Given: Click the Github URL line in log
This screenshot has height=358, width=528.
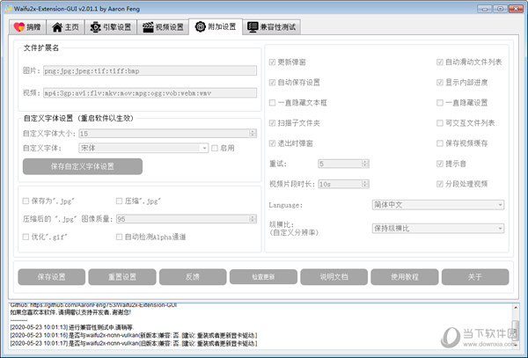Looking at the screenshot, I should (x=93, y=305).
